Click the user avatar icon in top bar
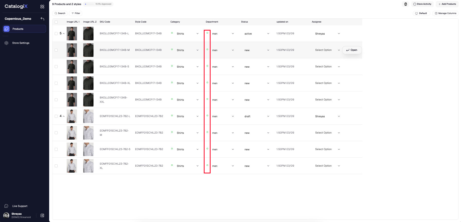 click(x=406, y=4)
